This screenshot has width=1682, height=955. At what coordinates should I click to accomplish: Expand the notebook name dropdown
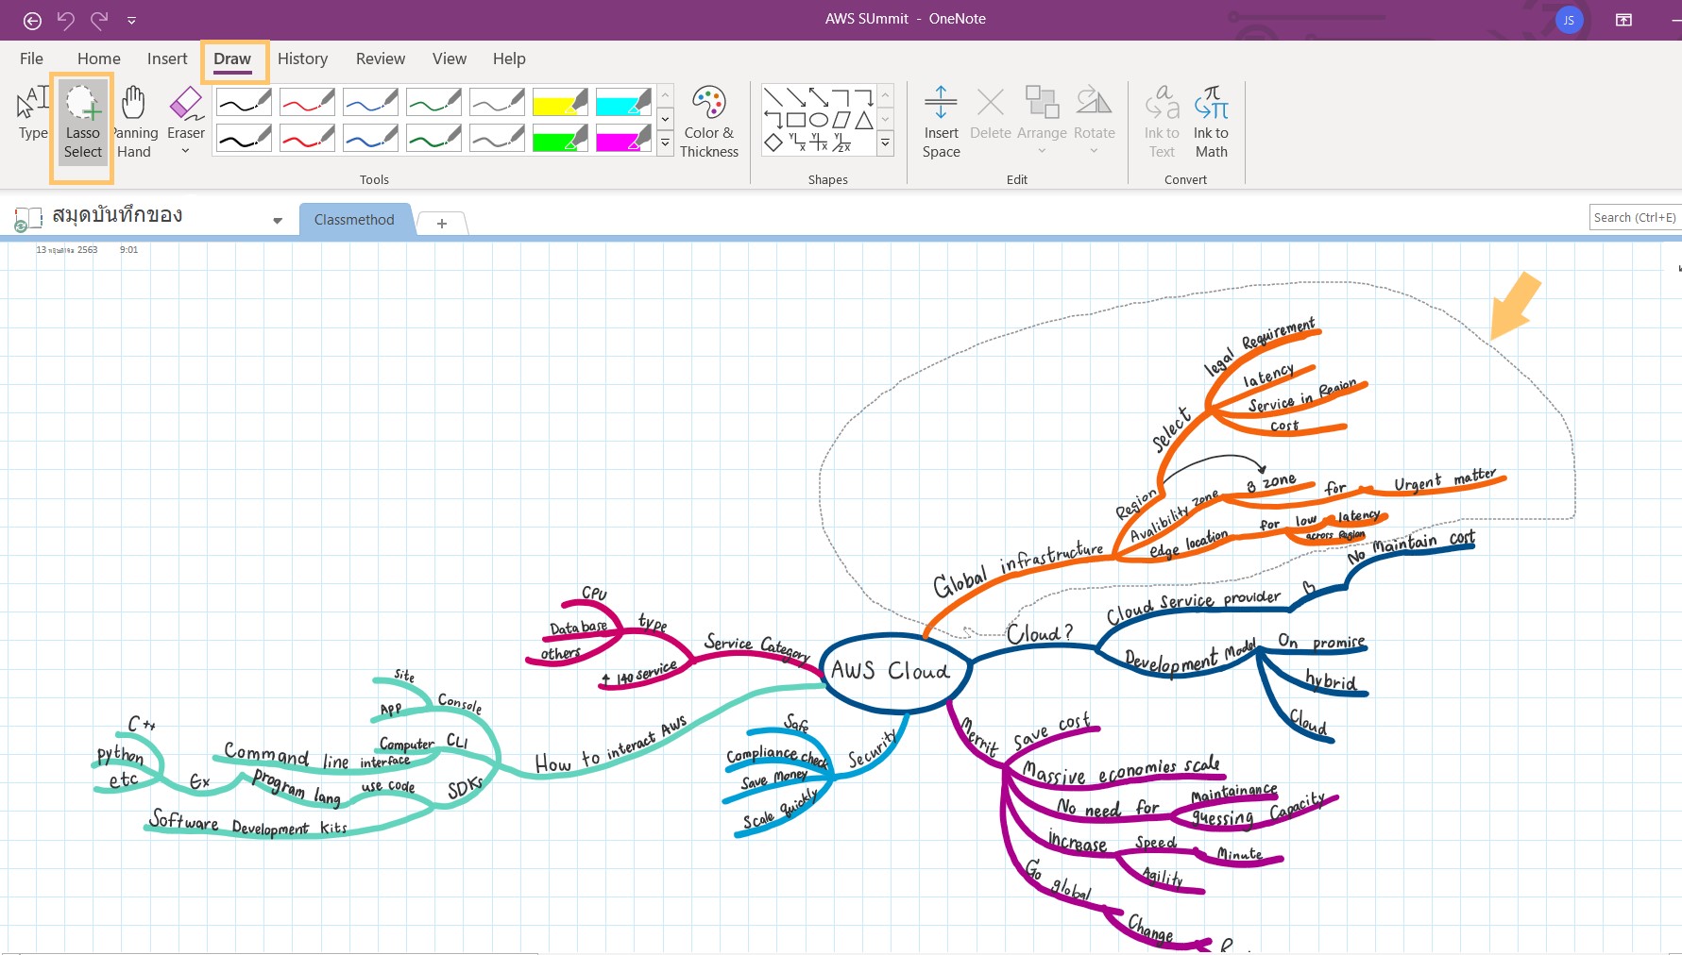pyautogui.click(x=277, y=220)
